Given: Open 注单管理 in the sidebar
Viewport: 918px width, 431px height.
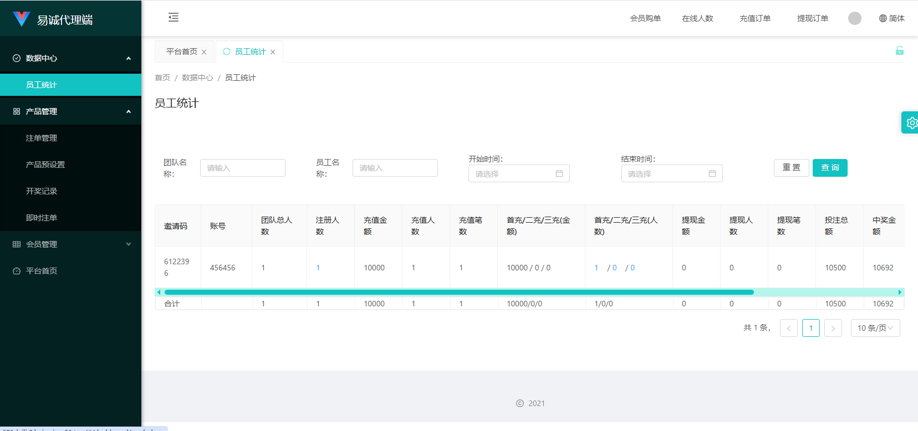Looking at the screenshot, I should click(42, 138).
